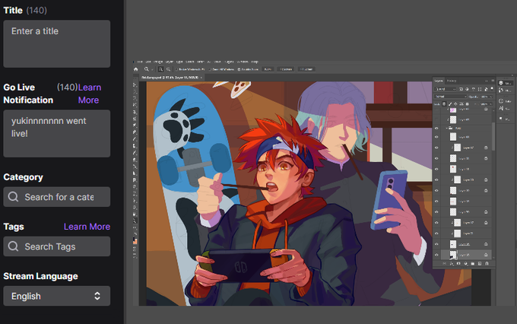Click Learn More beside Go Live Notification
The width and height of the screenshot is (517, 324).
pos(90,94)
